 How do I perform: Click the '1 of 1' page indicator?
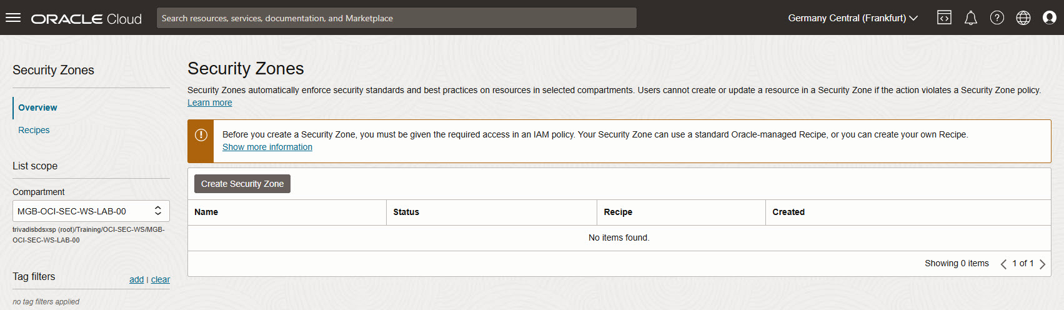click(x=1023, y=263)
